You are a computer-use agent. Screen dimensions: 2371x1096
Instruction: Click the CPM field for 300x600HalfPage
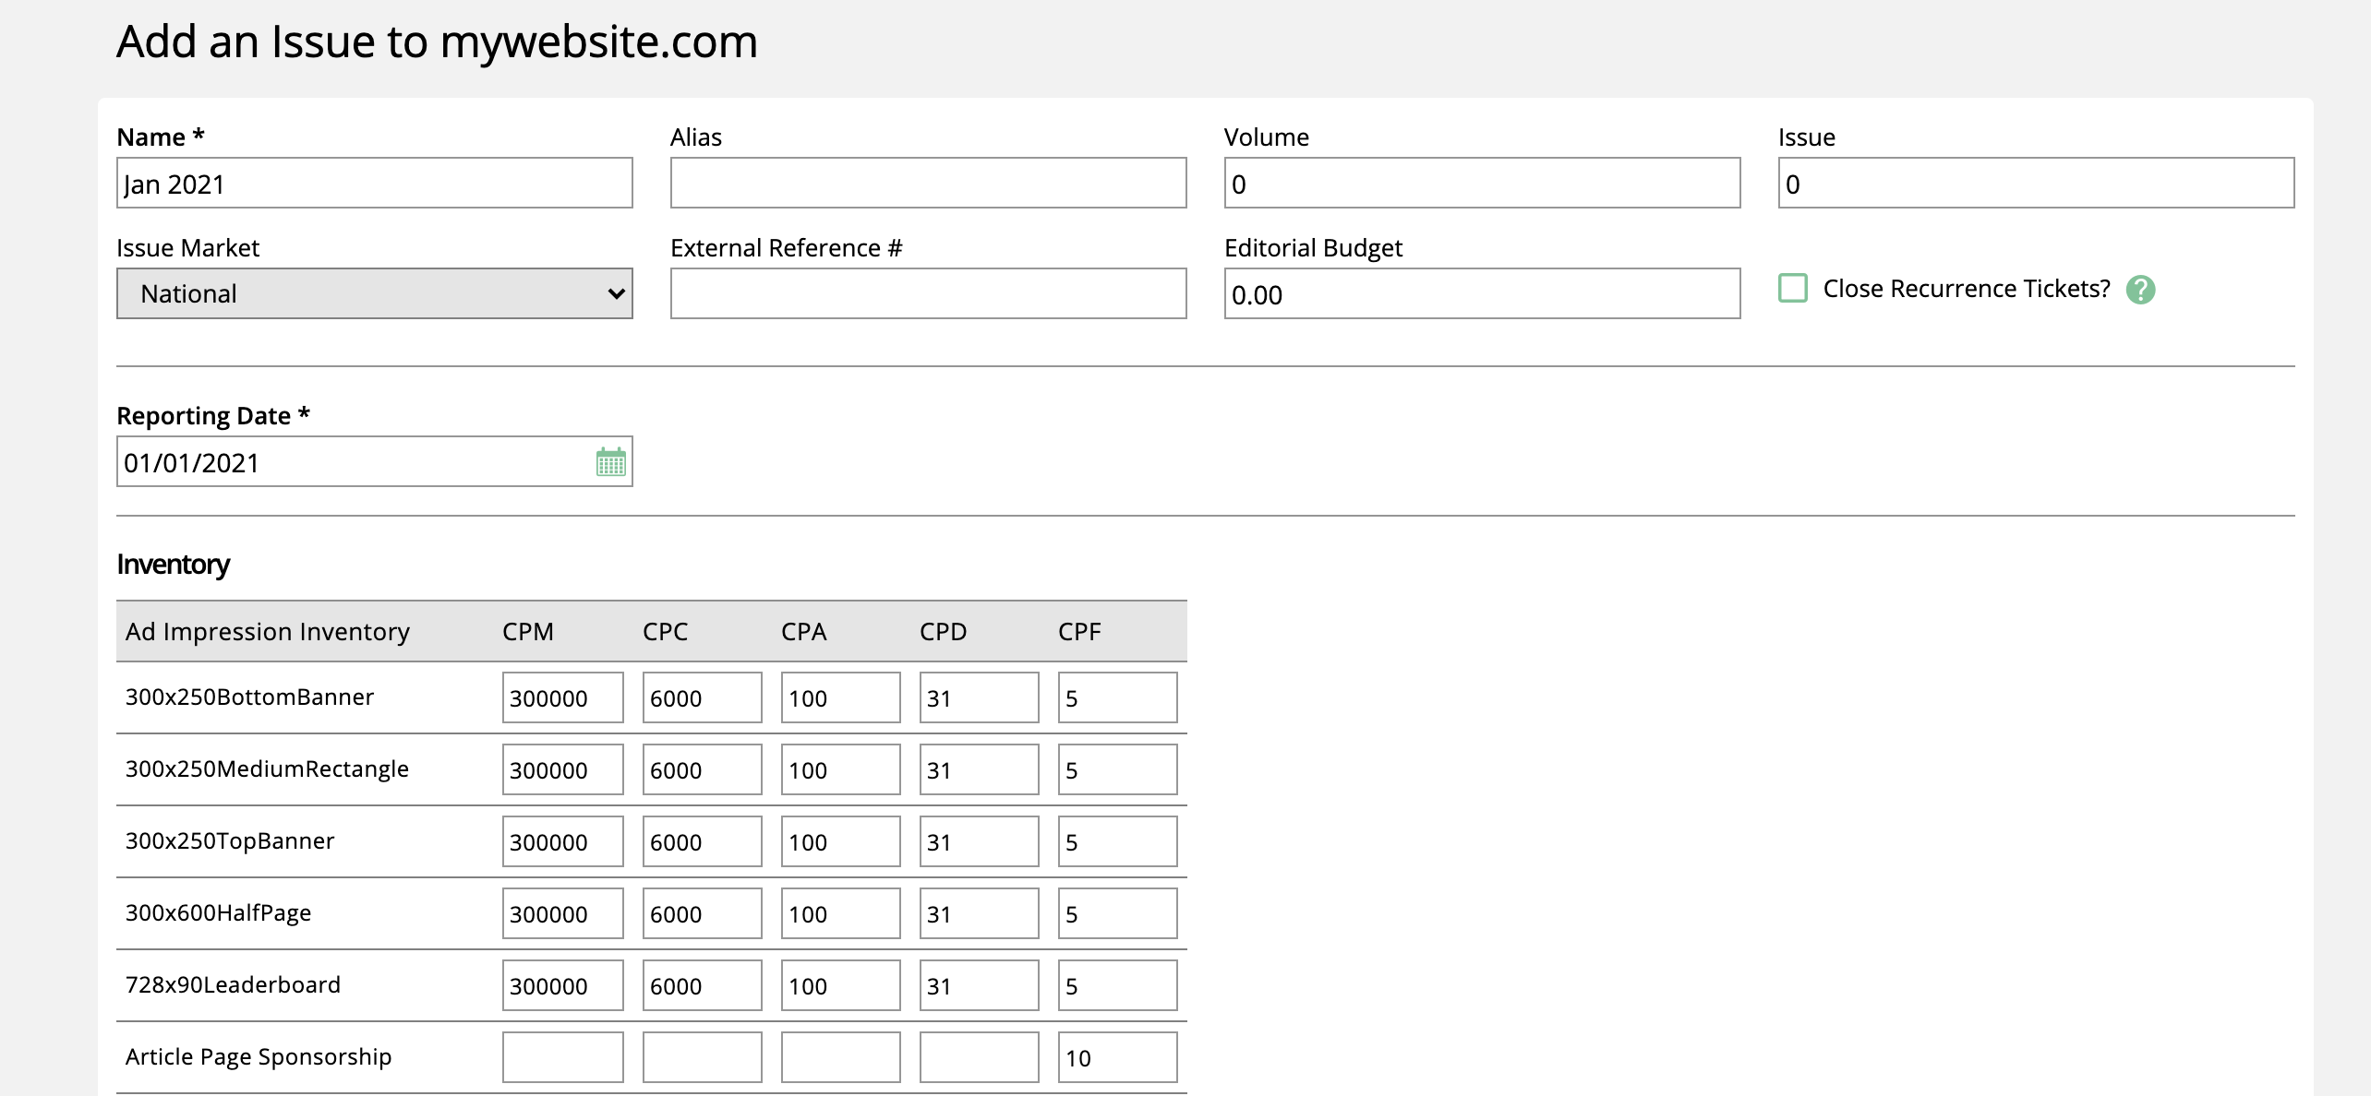click(x=562, y=912)
